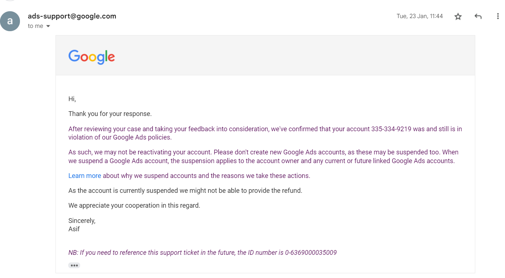Click the timestamp Tue, 23 Jan, 11:44

[420, 16]
